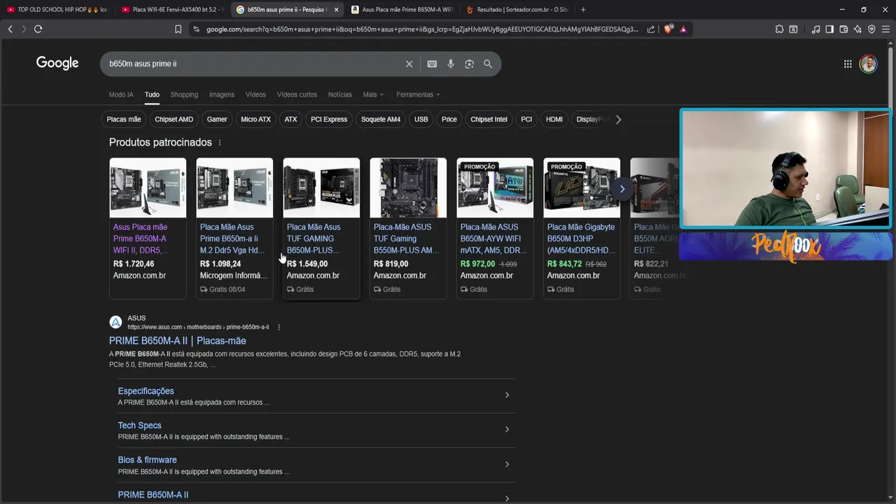
Task: Open Placa Mãe Asus TUF GAMING B650M-PLUS product
Action: 321,228
